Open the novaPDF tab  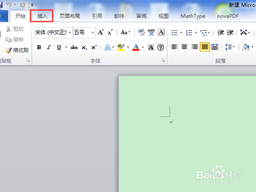pyautogui.click(x=228, y=16)
